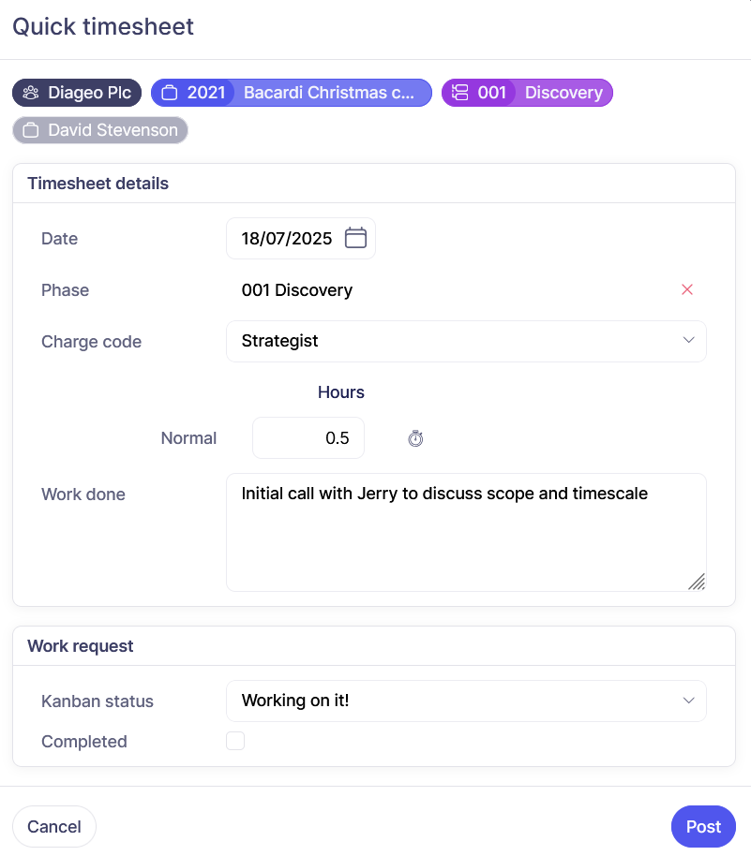Click the Charge code dropdown chevron arrow
The image size is (751, 856).
point(688,341)
